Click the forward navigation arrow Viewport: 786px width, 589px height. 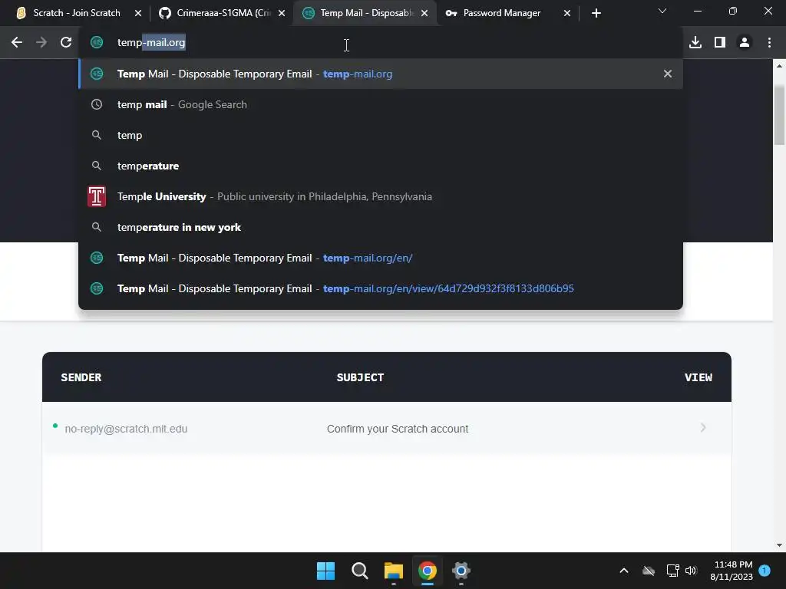pos(41,43)
